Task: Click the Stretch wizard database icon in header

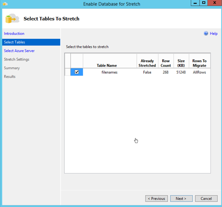Action: (x=12, y=19)
